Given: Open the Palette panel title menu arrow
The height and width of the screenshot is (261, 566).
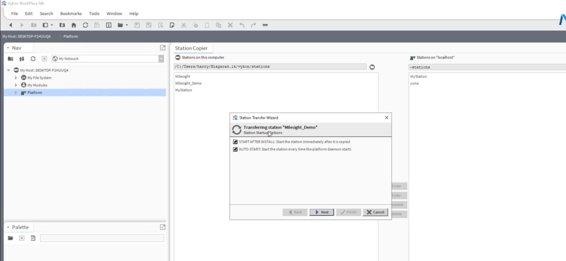Looking at the screenshot, I should click(x=8, y=227).
